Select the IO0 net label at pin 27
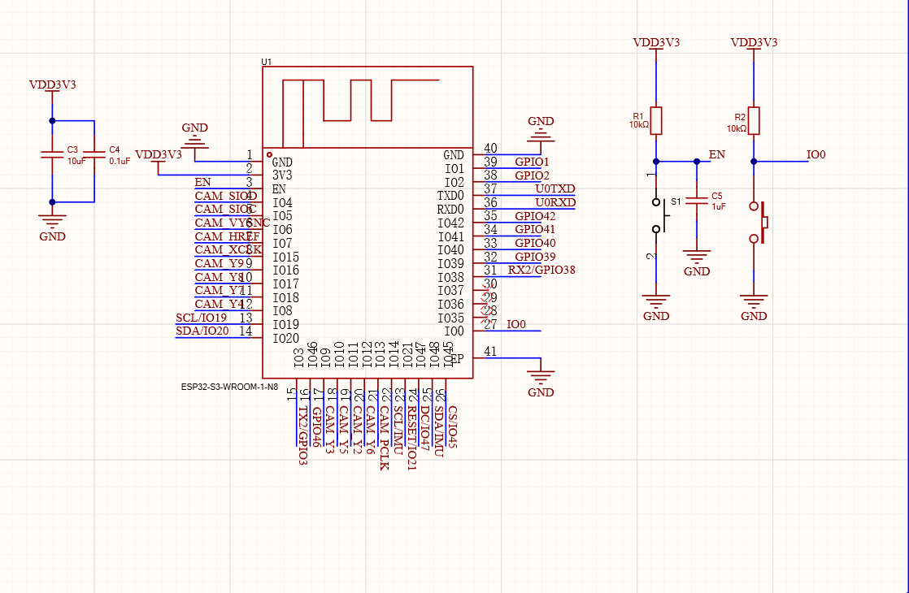909x593 pixels. click(516, 324)
